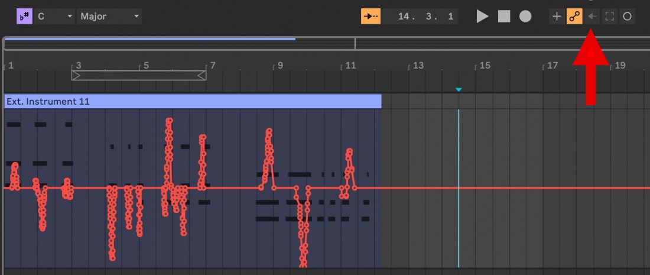Click the arrangement position field 14.3.1
This screenshot has width=650, height=275.
click(420, 16)
